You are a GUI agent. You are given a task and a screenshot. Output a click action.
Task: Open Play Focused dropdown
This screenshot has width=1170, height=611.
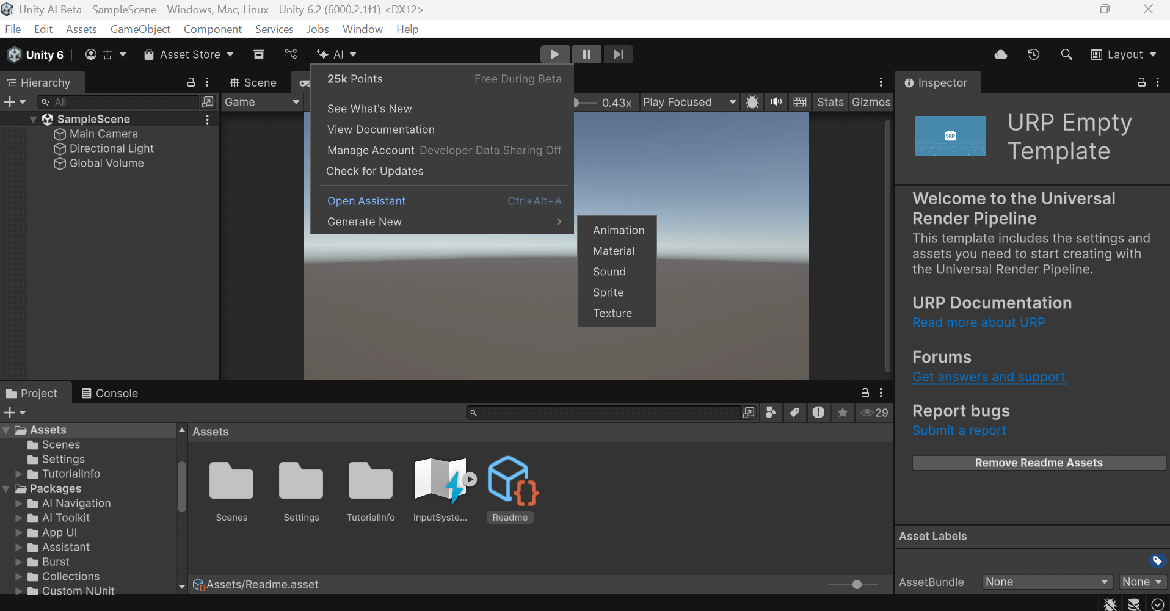point(689,102)
